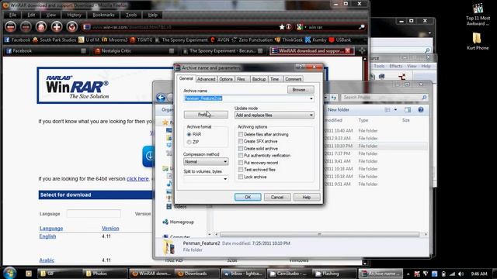Click Firefox forward navigation button
Screen dimensions: 497x279
click(x=26, y=27)
